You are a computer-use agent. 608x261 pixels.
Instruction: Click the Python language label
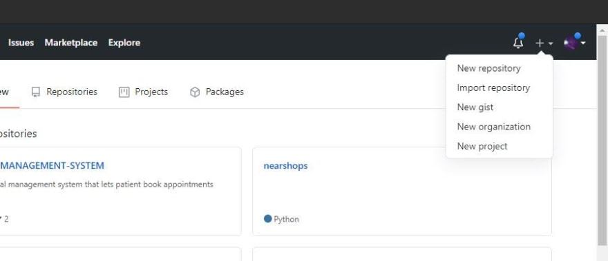tap(286, 219)
